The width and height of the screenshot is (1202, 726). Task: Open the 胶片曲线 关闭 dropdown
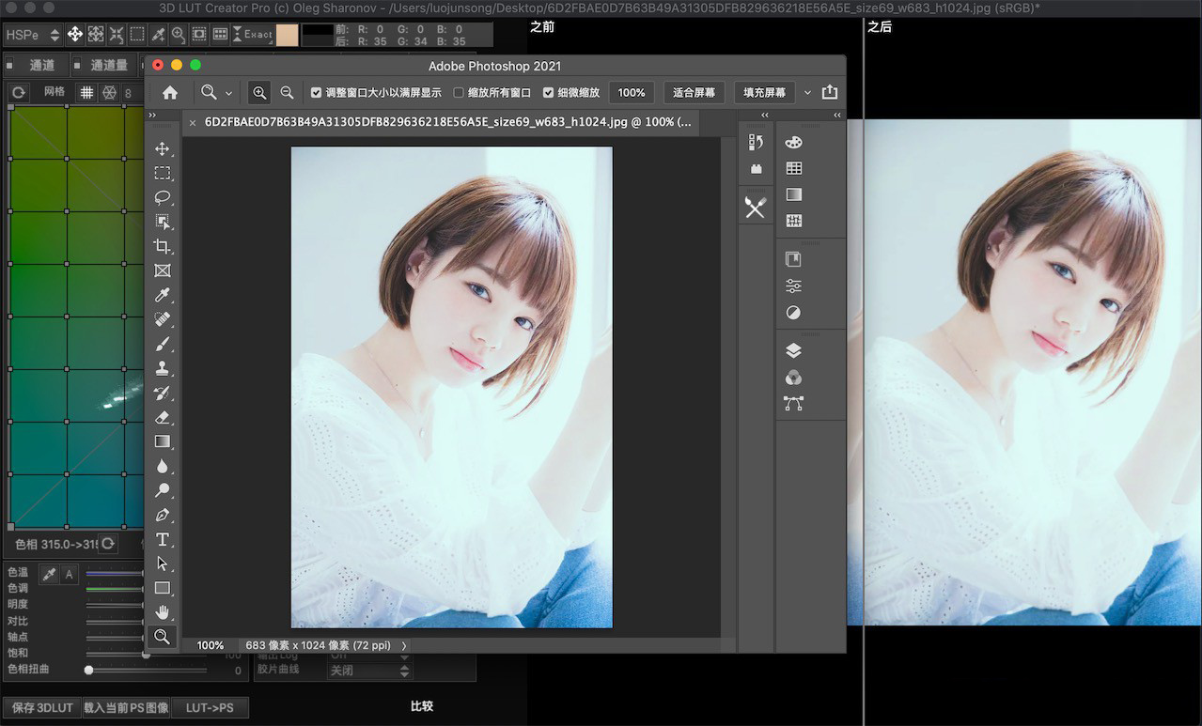tap(369, 671)
